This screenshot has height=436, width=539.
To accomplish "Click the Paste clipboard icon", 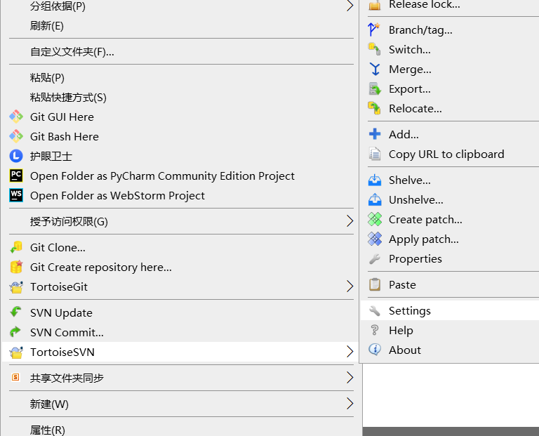I will (375, 284).
